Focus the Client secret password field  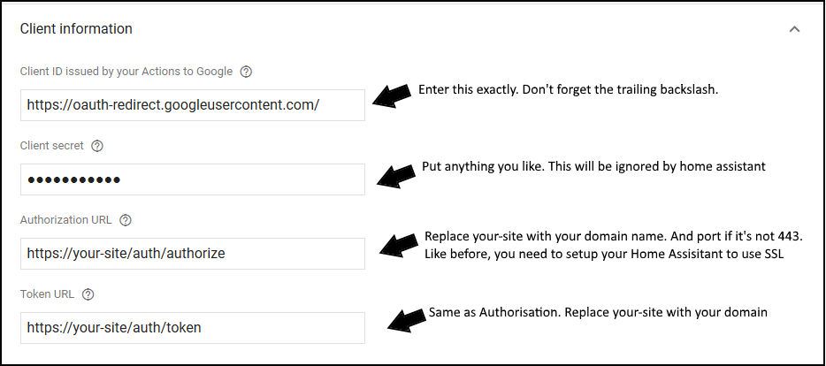(192, 179)
